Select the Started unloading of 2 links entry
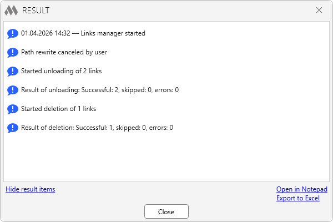The width and height of the screenshot is (333, 222). (x=61, y=71)
